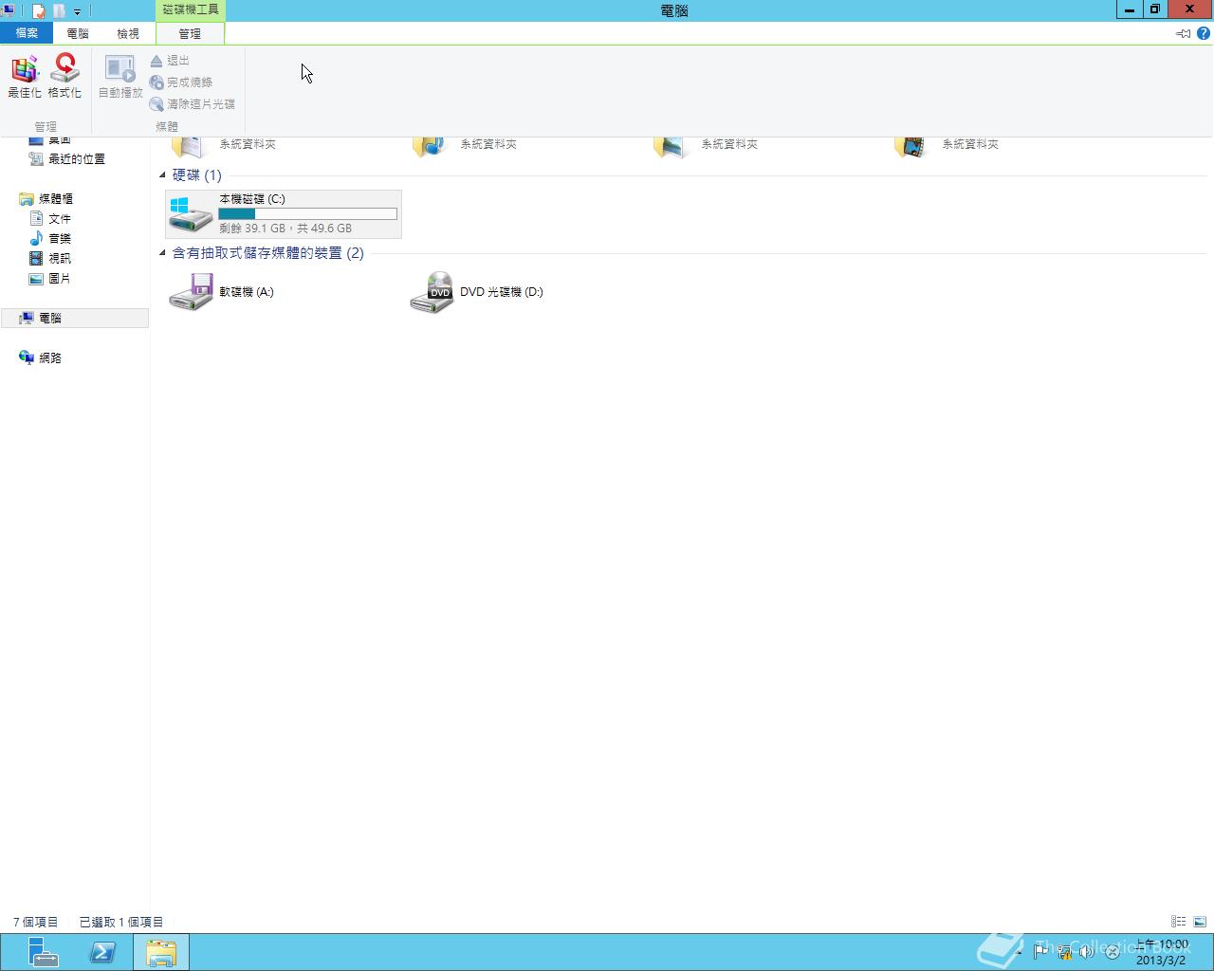Click the network warning tray icon

click(1064, 952)
